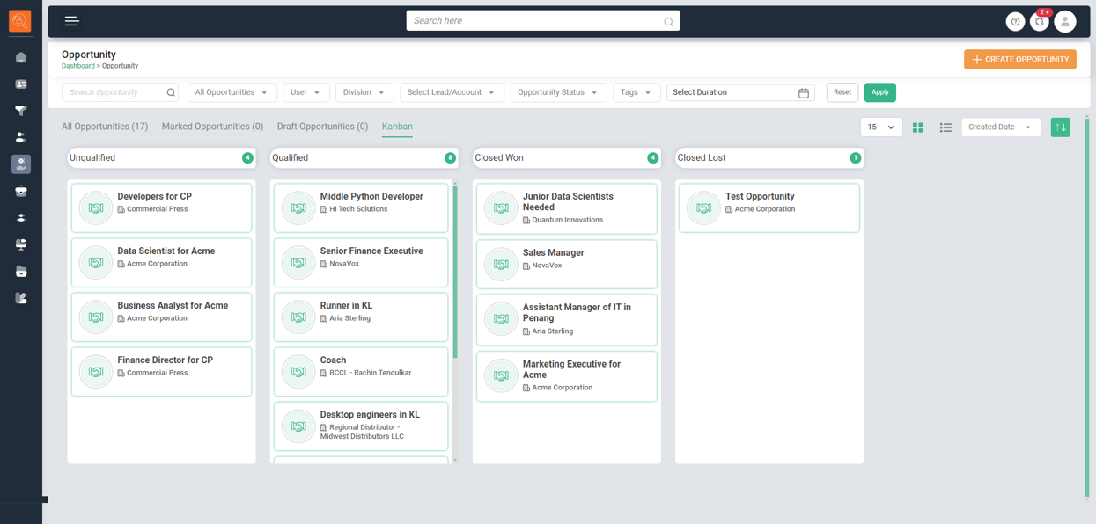The width and height of the screenshot is (1096, 524).
Task: Switch to grid view layout
Action: click(918, 127)
